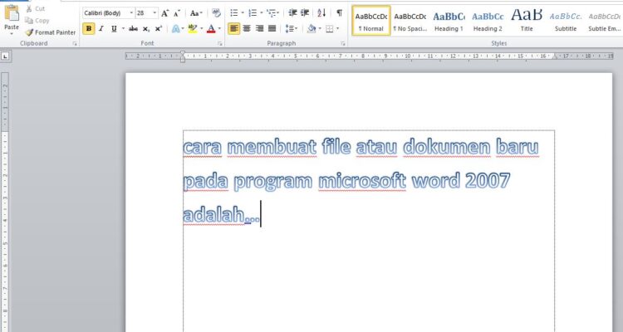Screen dimensions: 623x332
Task: Click the right indent marker on the ruler
Action: coord(555,56)
